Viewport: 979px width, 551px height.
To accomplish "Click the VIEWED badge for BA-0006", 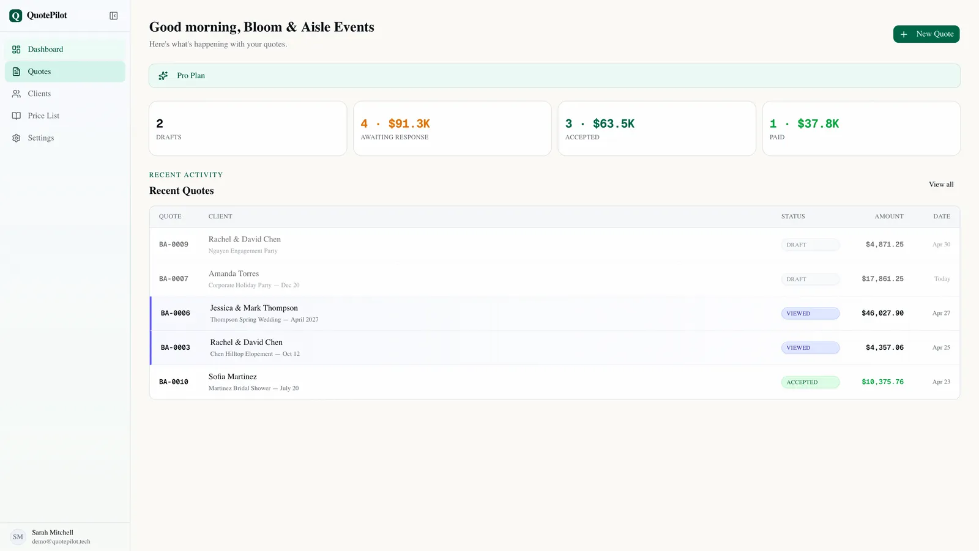I will (810, 313).
